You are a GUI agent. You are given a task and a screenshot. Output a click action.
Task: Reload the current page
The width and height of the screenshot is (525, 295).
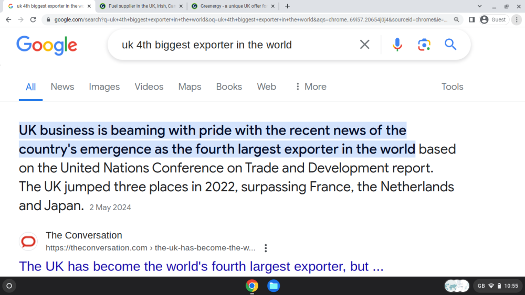tap(33, 20)
